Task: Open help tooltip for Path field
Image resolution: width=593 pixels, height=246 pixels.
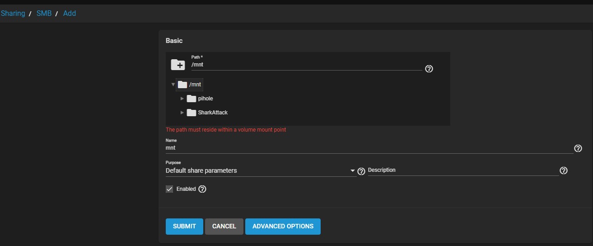Action: 429,69
